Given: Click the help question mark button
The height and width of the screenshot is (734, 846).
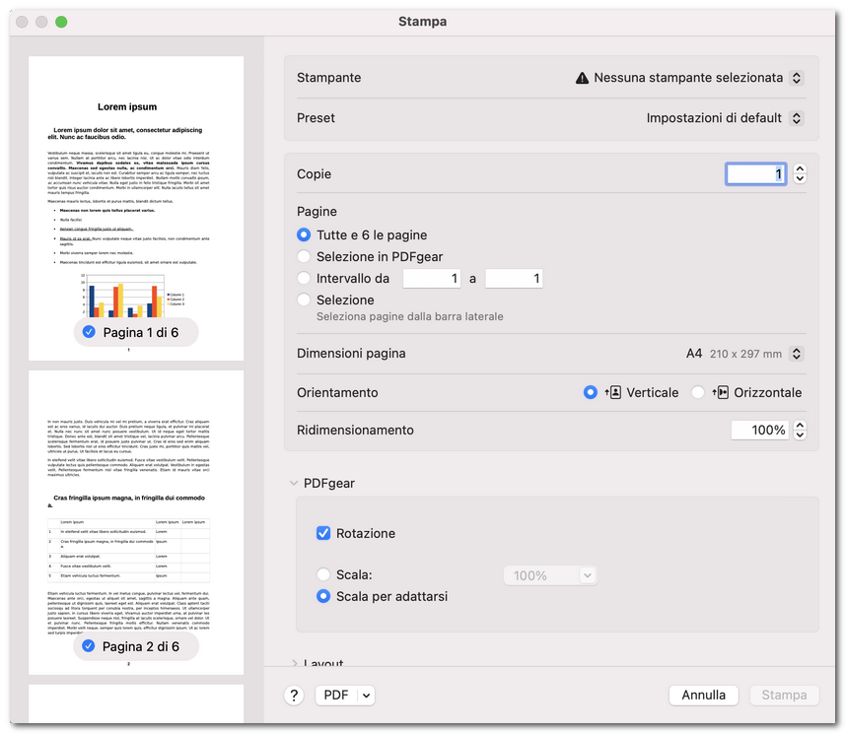Looking at the screenshot, I should (x=294, y=695).
